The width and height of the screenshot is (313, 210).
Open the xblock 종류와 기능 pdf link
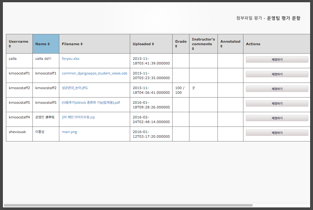[x=91, y=103]
